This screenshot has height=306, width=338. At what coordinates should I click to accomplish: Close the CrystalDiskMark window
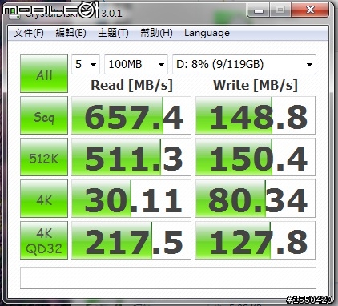(310, 10)
